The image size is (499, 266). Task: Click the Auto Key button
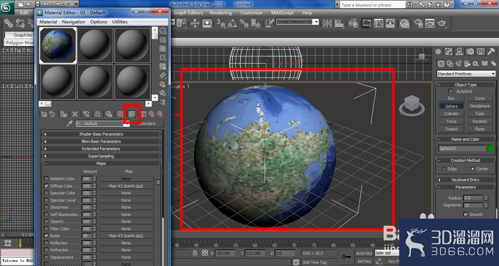(364, 253)
